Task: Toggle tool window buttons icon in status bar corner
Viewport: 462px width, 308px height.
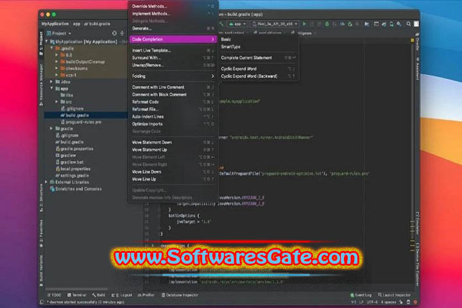Action: [42, 302]
